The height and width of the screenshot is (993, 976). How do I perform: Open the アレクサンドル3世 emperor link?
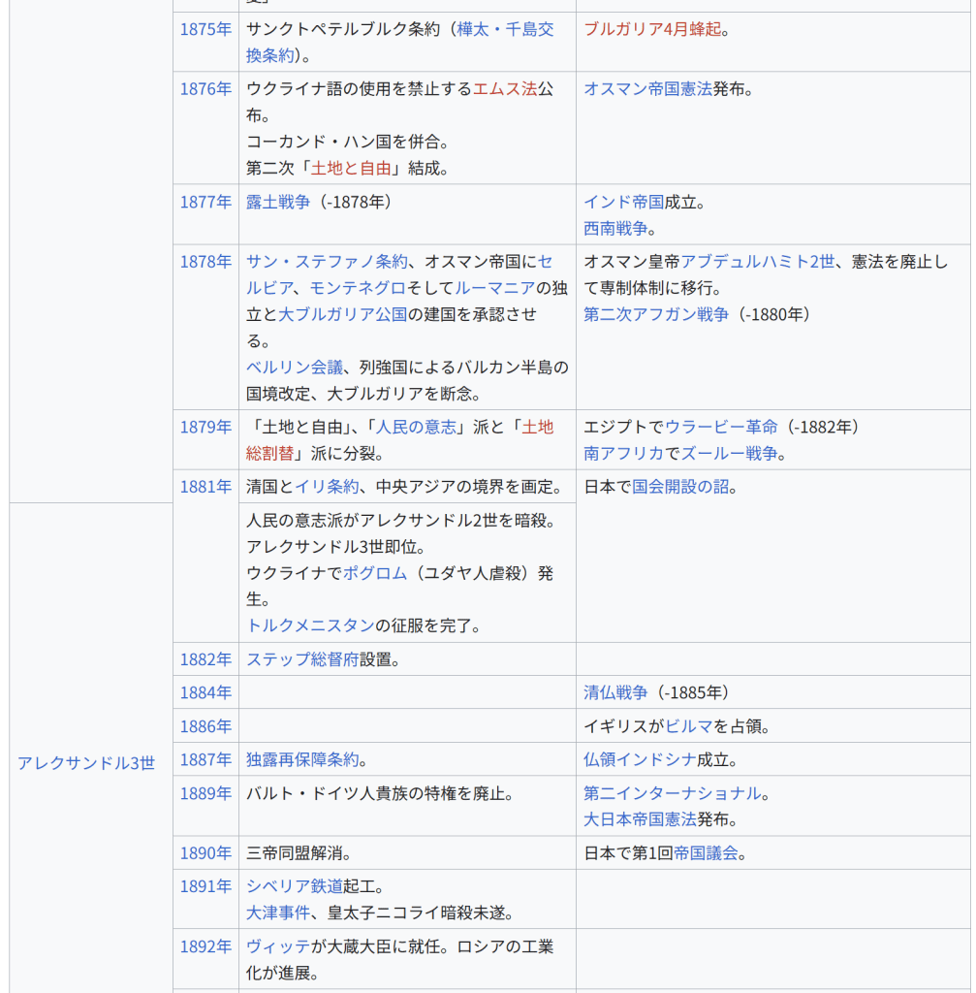tap(86, 763)
